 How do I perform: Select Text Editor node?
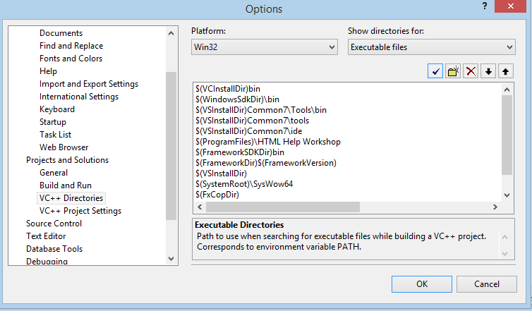[x=46, y=236]
